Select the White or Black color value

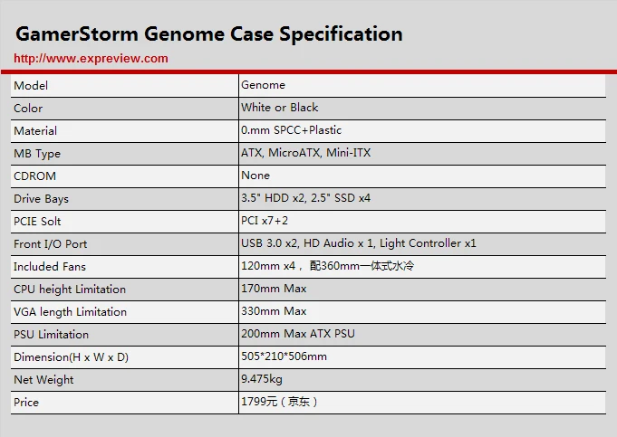coord(279,108)
